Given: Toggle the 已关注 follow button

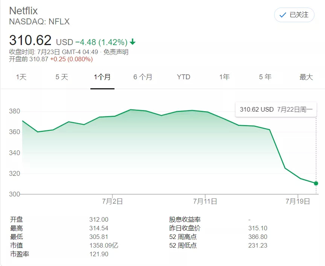Looking at the screenshot, I should pos(294,15).
